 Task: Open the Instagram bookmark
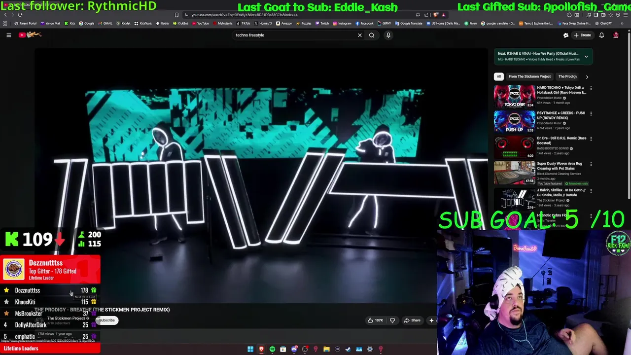pos(342,23)
